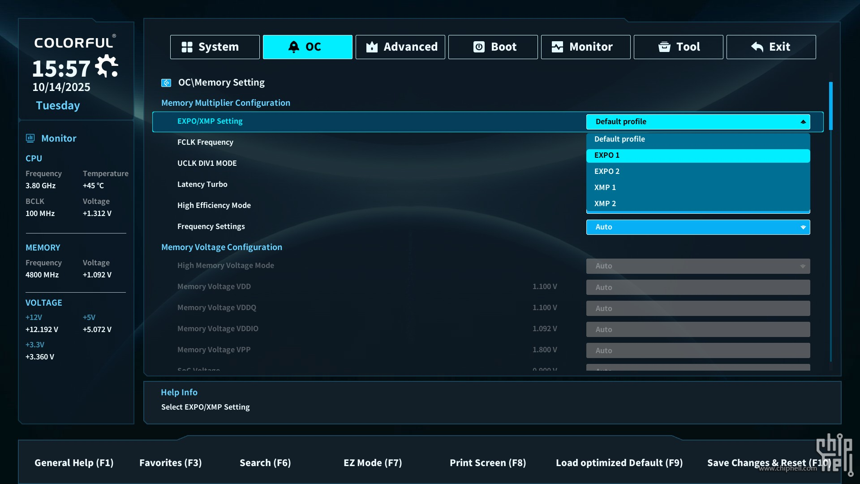Click the Tool tab toolbox icon
860x484 pixels.
(664, 47)
